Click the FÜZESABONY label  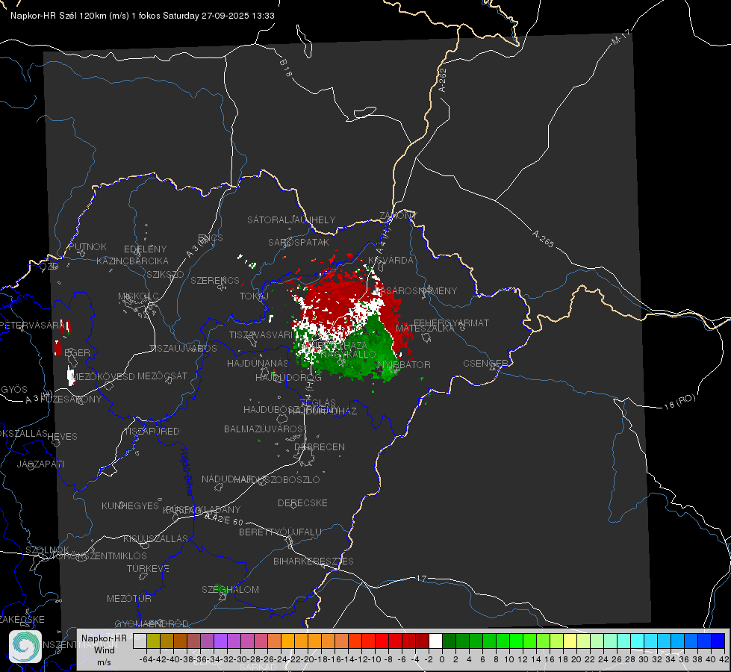coord(71,399)
